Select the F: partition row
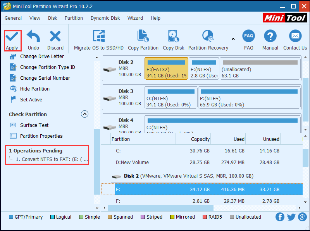 coord(202,201)
